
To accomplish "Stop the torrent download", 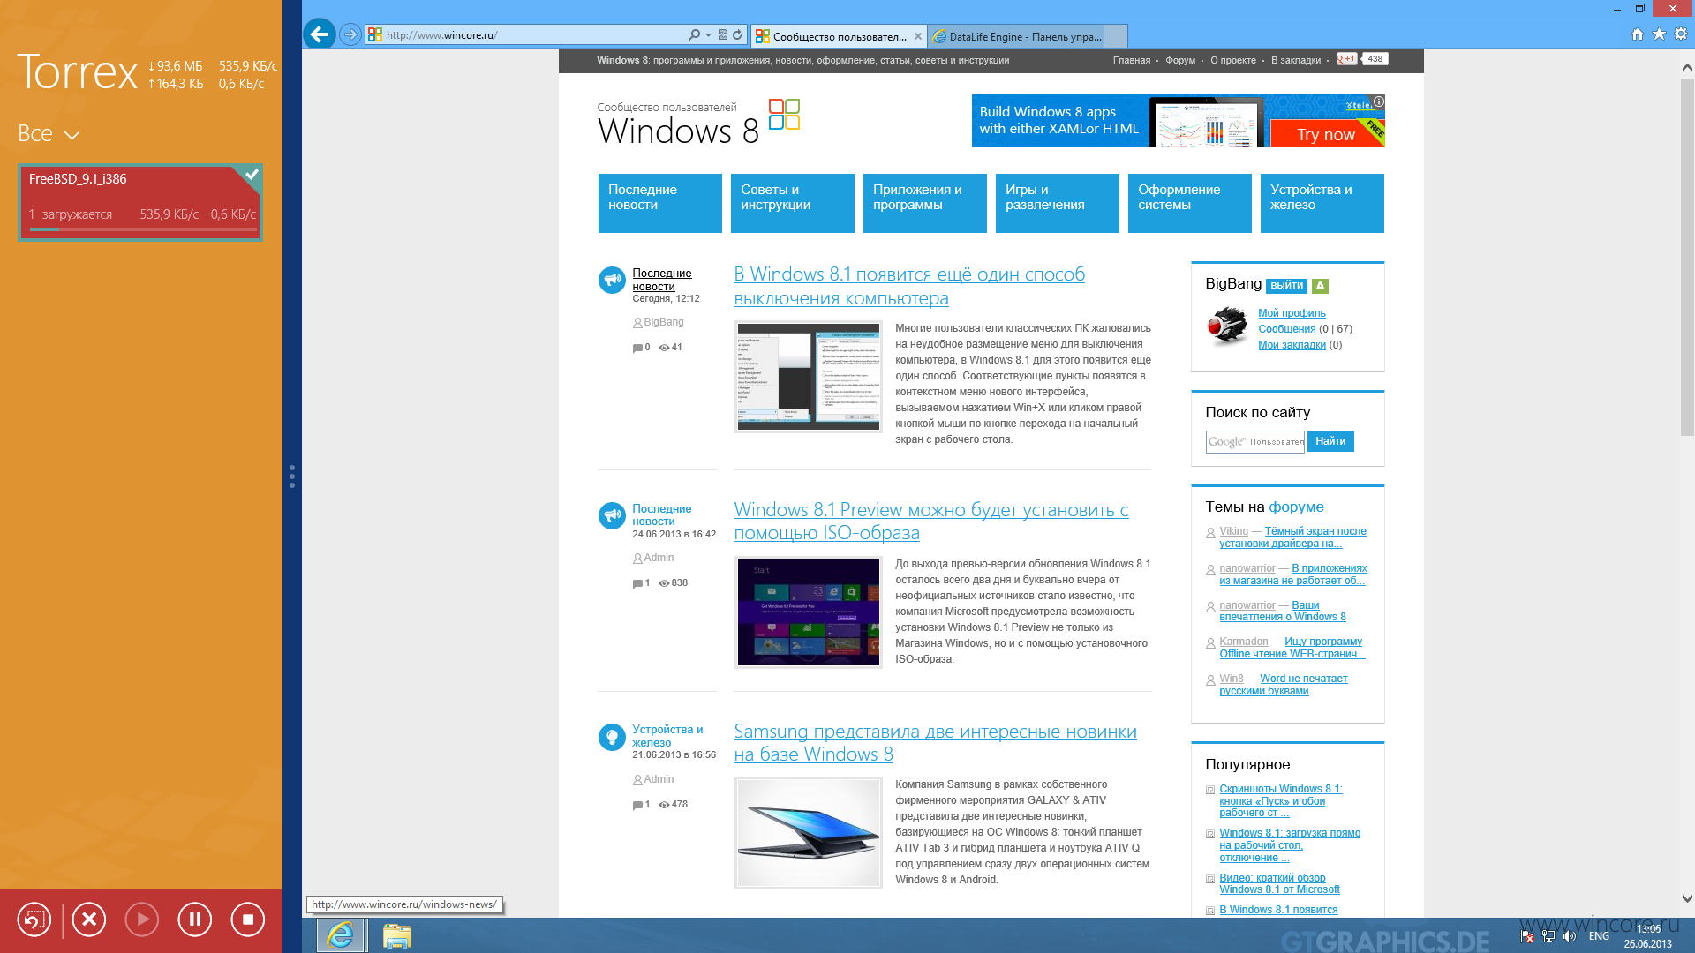I will coord(248,919).
